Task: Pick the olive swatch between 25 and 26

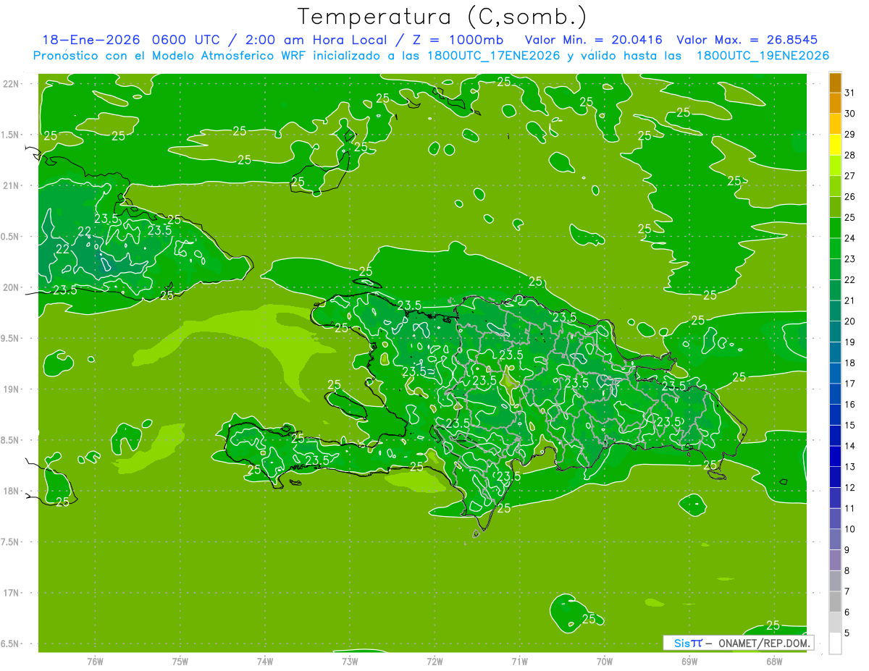Action: pyautogui.click(x=835, y=207)
